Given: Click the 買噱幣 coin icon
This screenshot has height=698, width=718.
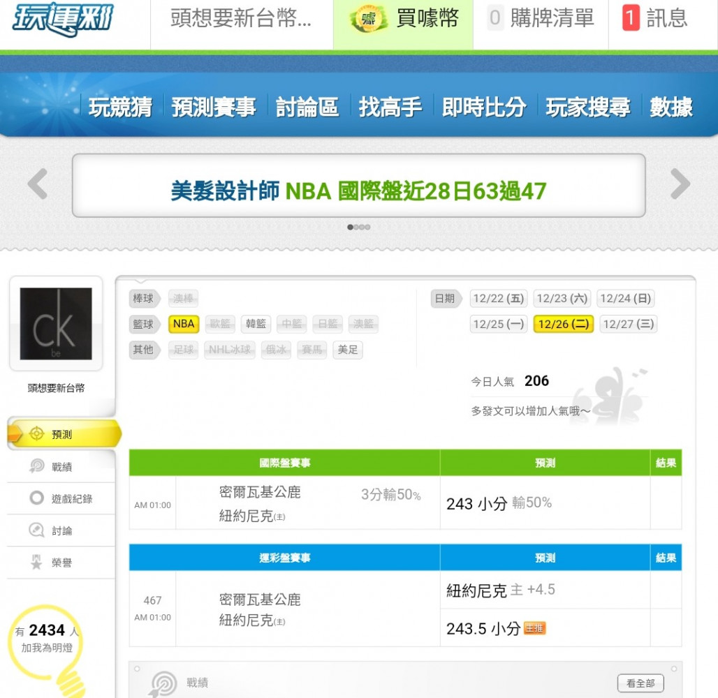Looking at the screenshot, I should (x=369, y=20).
